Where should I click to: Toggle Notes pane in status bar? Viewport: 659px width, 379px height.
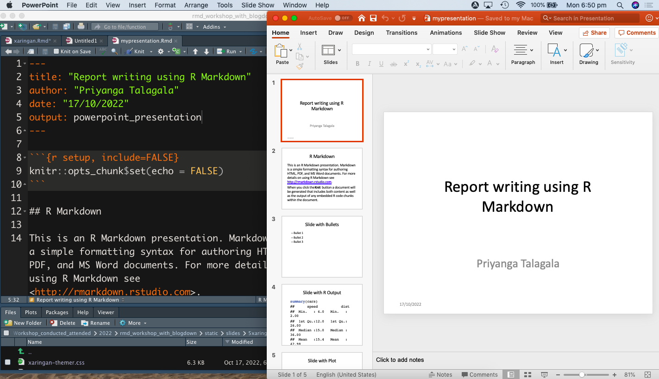point(440,374)
